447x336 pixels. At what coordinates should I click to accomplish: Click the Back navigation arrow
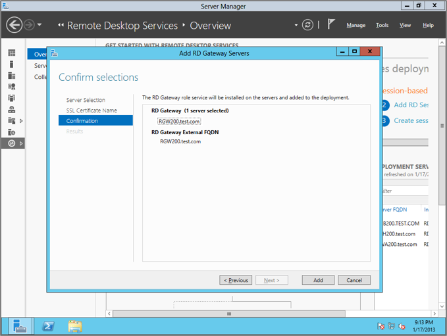[x=14, y=26]
